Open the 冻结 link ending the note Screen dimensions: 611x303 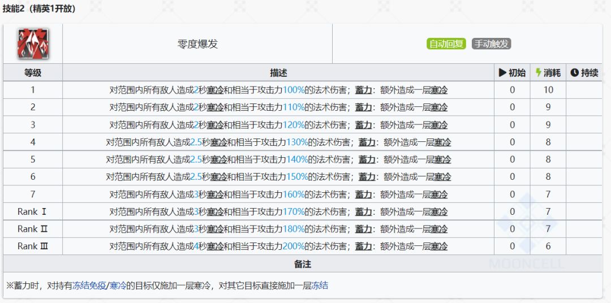320,285
